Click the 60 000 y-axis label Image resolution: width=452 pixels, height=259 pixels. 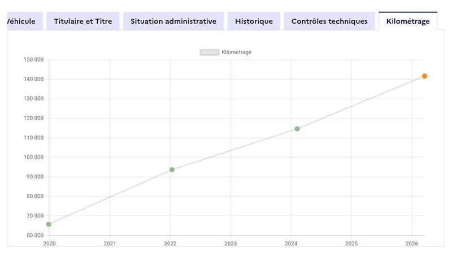click(35, 235)
